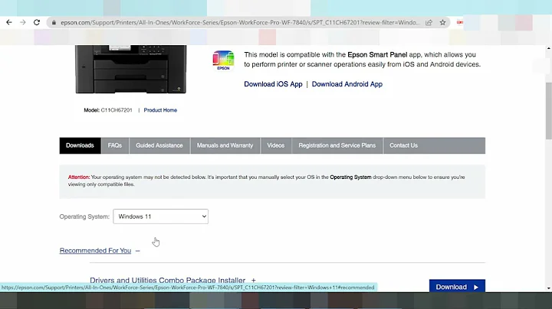Go to the Contact Us tab
Image resolution: width=552 pixels, height=309 pixels.
[x=403, y=145]
